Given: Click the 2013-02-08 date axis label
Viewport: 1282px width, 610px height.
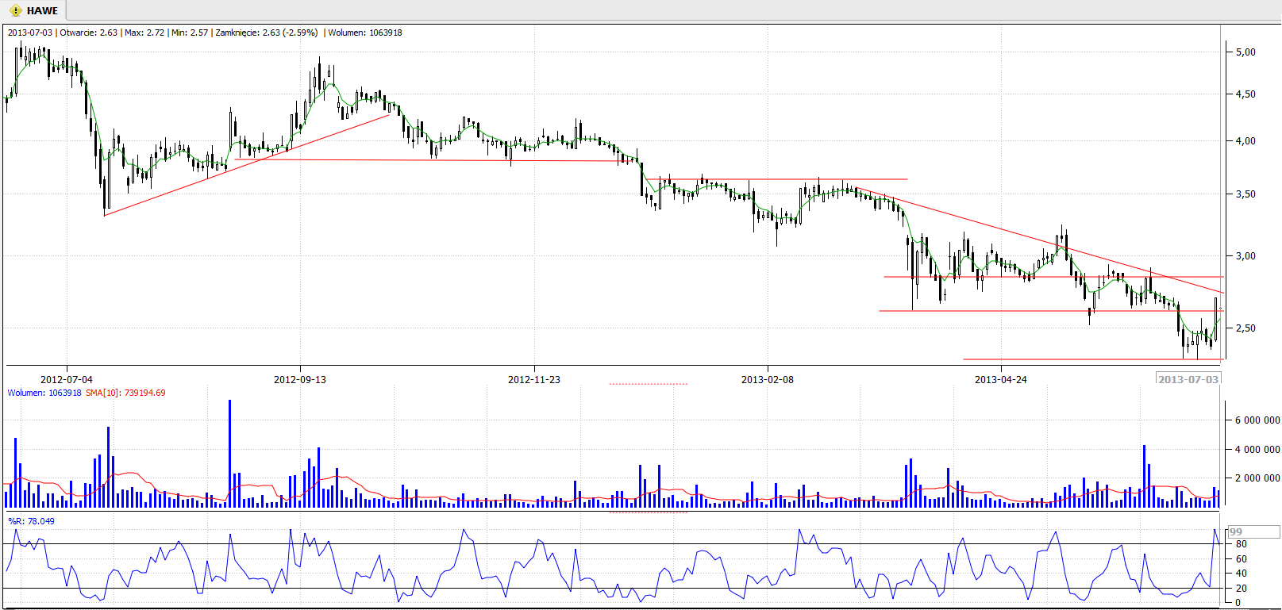Looking at the screenshot, I should click(x=768, y=380).
